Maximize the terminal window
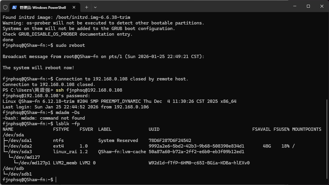Image resolution: width=329 pixels, height=185 pixels. coord(308,6)
